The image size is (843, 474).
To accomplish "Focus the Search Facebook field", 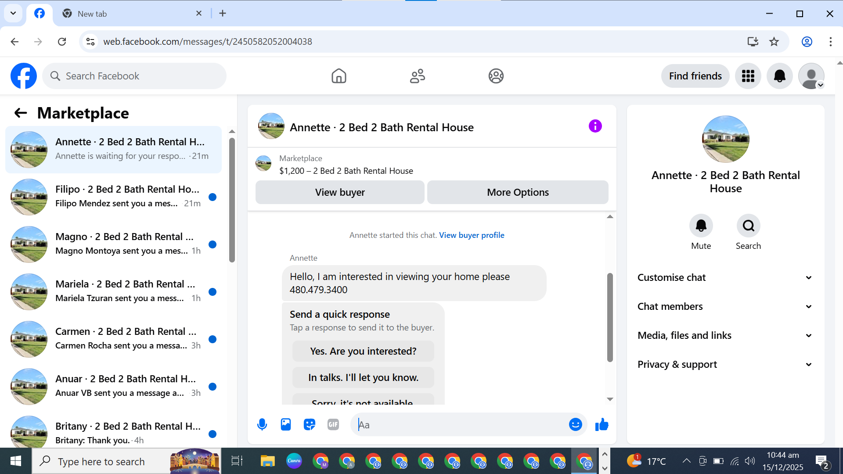I will (134, 76).
